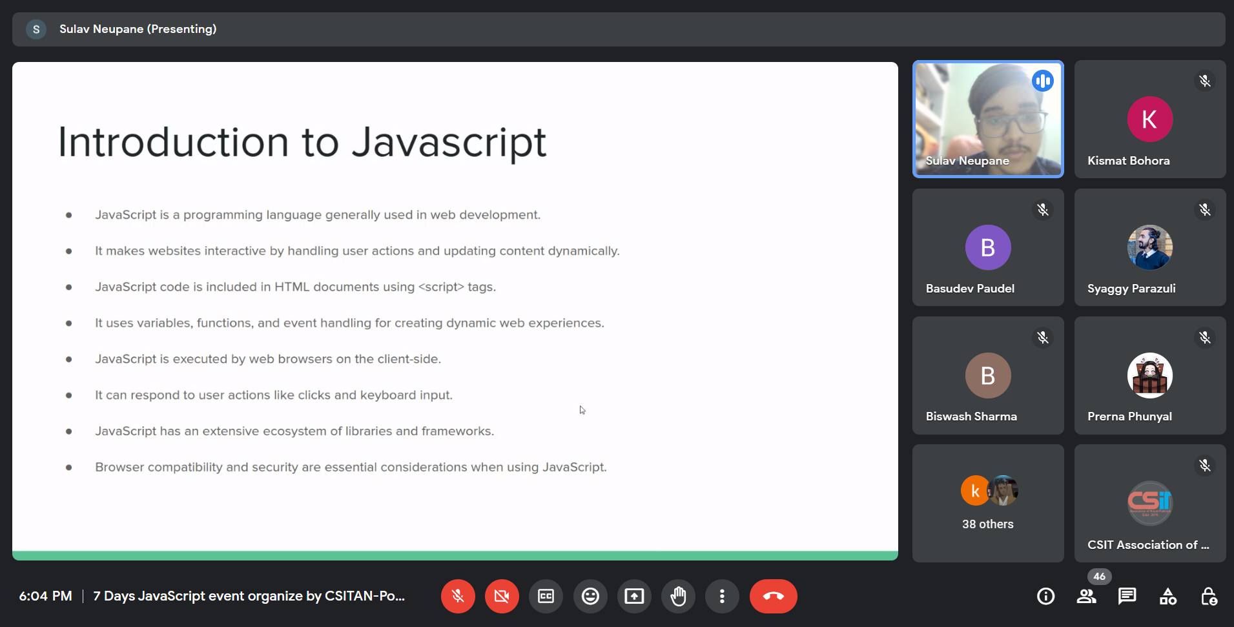Image resolution: width=1234 pixels, height=627 pixels.
Task: Raise hand using the hand icon
Action: pos(678,596)
